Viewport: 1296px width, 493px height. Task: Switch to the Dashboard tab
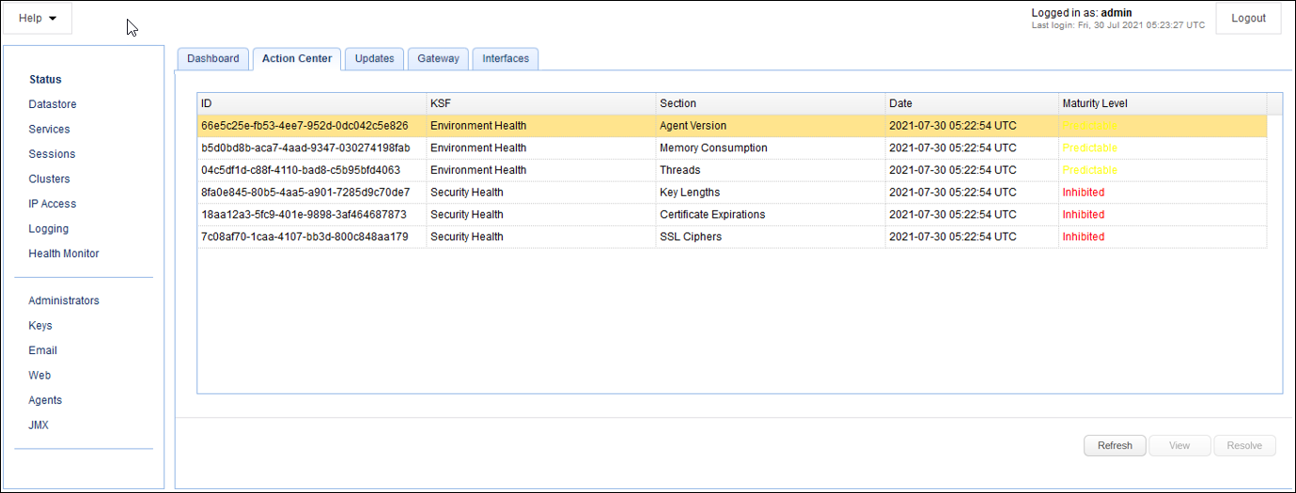(213, 58)
